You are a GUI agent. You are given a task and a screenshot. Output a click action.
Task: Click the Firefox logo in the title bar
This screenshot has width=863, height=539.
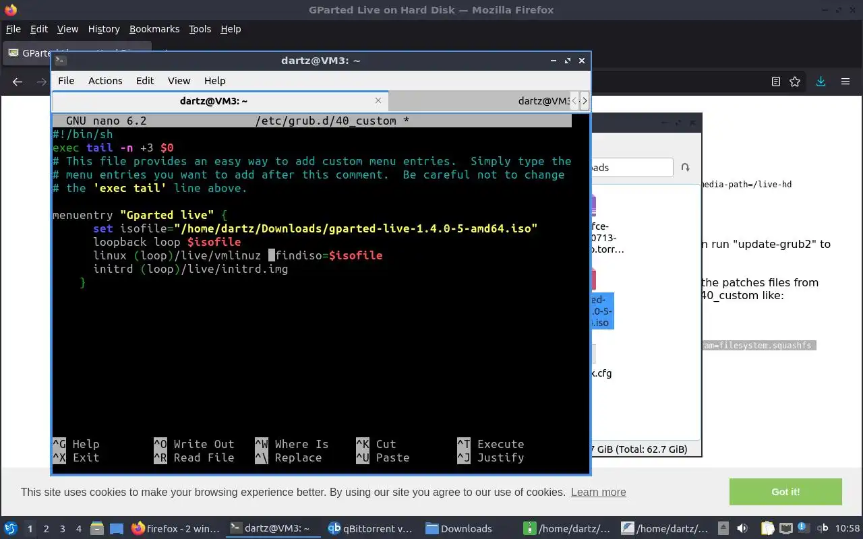[x=10, y=10]
